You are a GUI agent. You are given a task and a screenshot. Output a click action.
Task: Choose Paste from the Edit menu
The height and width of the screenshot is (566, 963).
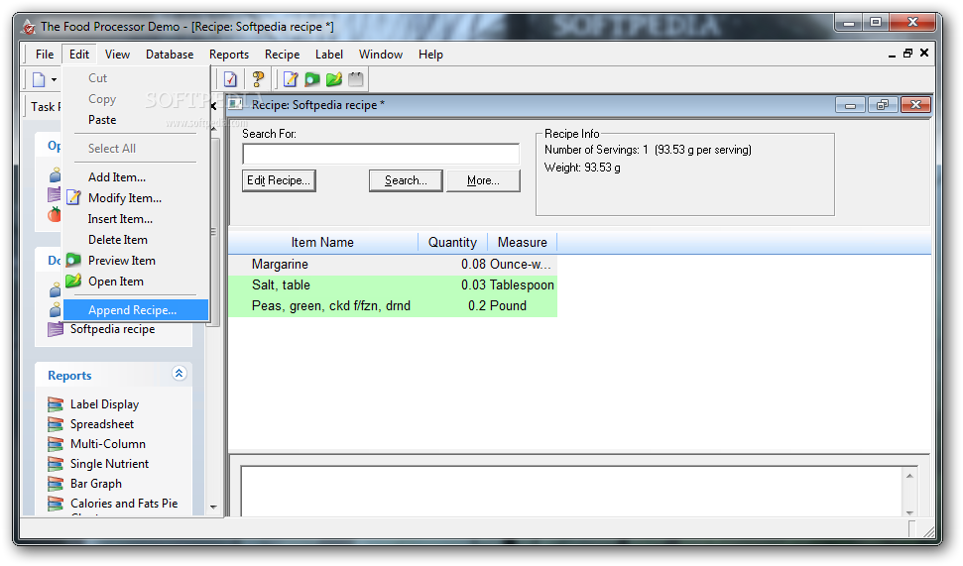click(136, 120)
